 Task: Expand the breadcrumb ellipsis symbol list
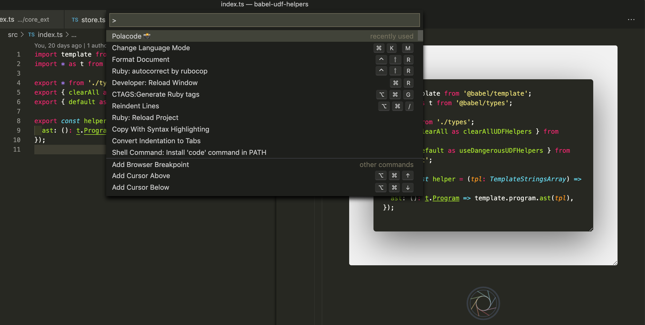74,35
